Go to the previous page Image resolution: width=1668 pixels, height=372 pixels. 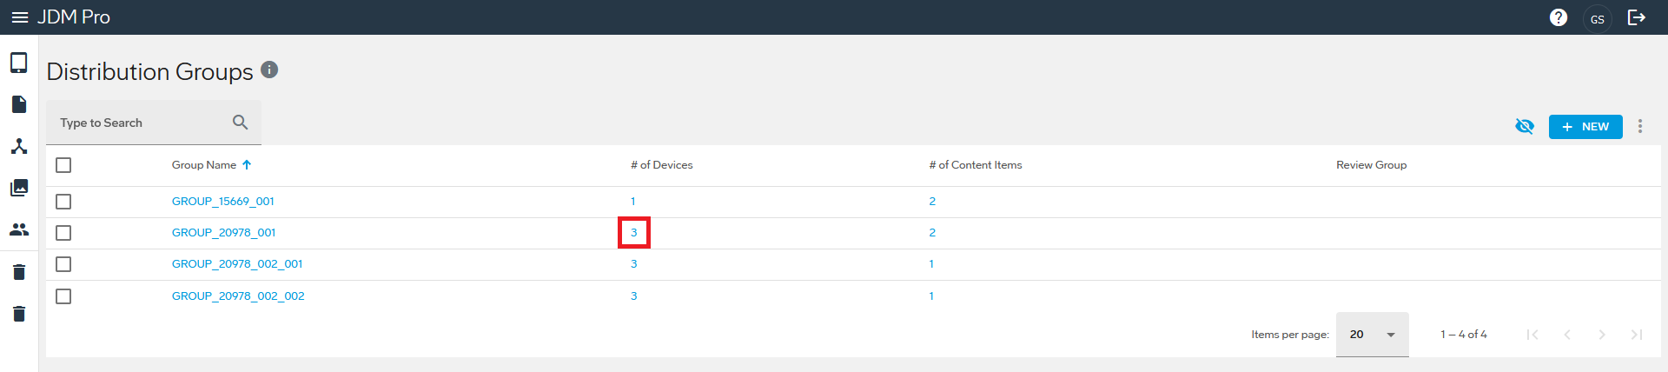pos(1567,335)
